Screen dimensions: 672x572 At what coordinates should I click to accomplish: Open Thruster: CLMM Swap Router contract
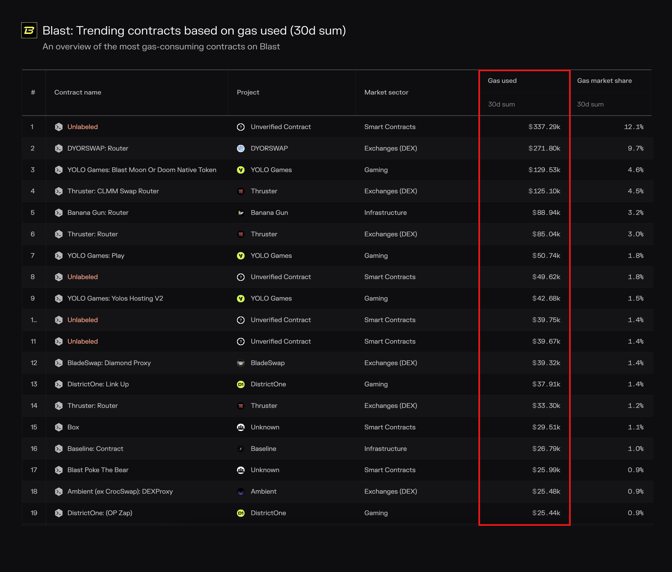click(x=113, y=191)
